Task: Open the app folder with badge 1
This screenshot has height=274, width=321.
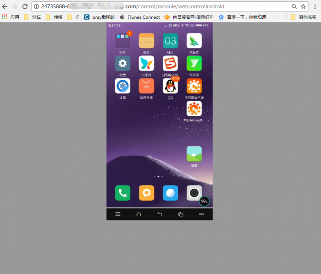Action: tap(122, 41)
